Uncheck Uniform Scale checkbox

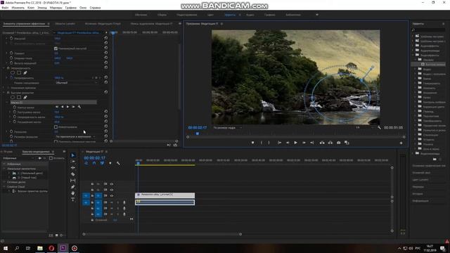click(56, 48)
